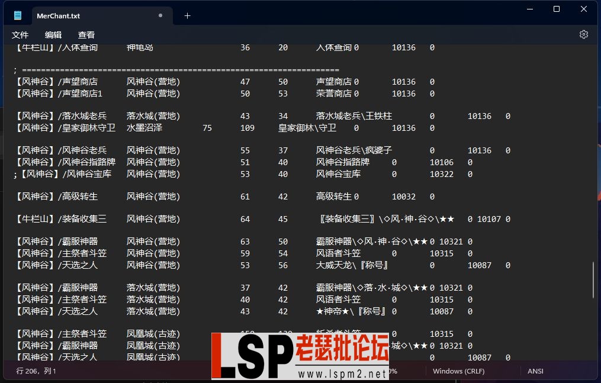Viewport: 601px width, 383px height.
Task: Open Notepad settings via the gear icon
Action: pyautogui.click(x=584, y=34)
